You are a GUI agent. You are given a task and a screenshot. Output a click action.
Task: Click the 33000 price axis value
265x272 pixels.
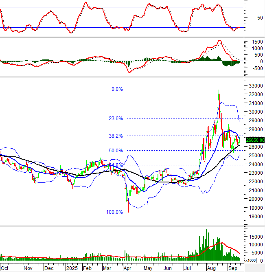point(256,86)
